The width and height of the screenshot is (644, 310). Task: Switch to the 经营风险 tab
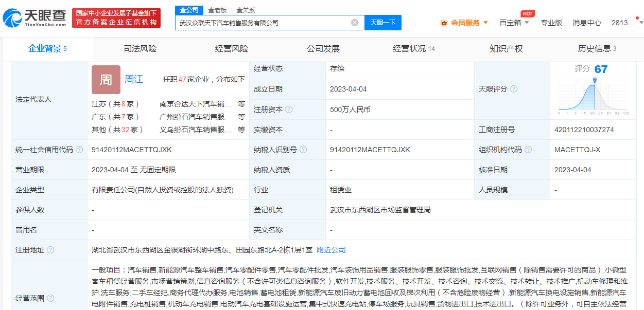click(x=232, y=49)
